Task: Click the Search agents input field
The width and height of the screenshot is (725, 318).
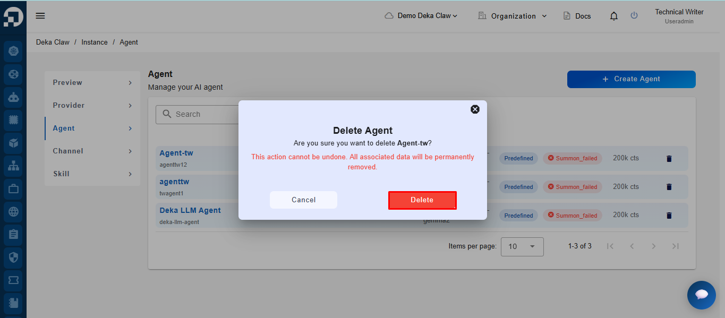Action: (198, 114)
